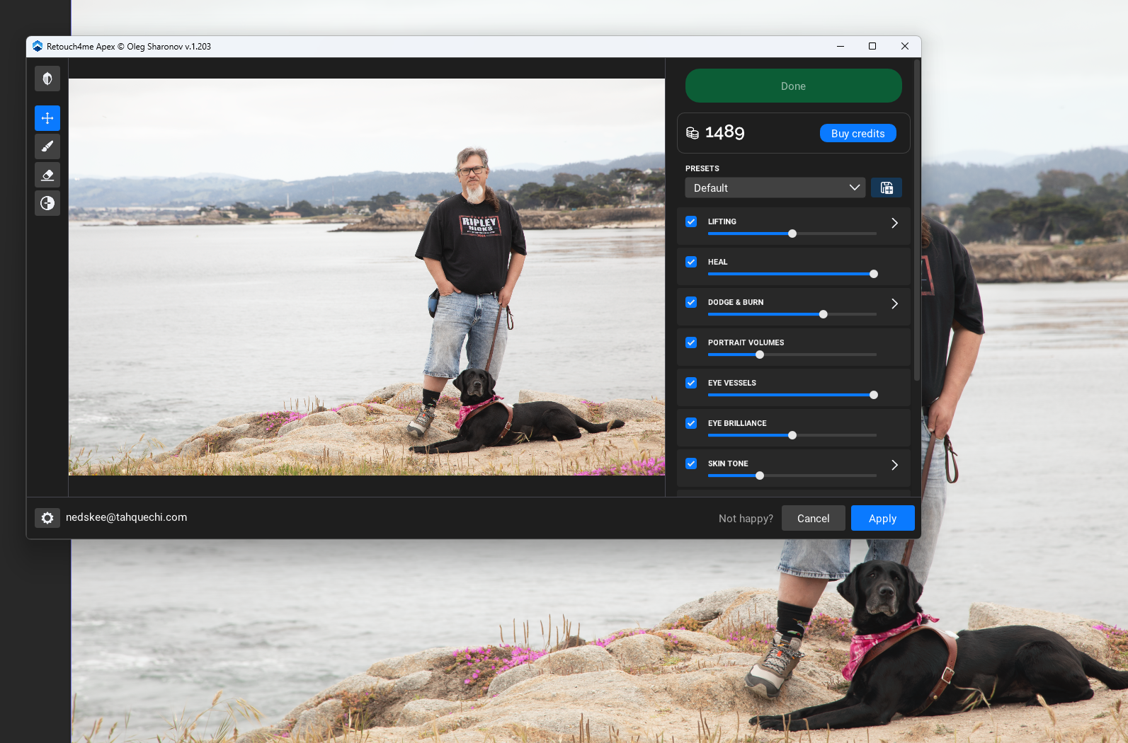Image resolution: width=1128 pixels, height=743 pixels.
Task: Expand the Lifting options chevron
Action: (894, 223)
